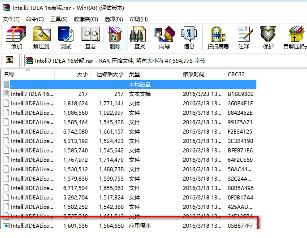This screenshot has width=307, height=238.
Task: Select file with size 1,585,740
Action: (130, 150)
